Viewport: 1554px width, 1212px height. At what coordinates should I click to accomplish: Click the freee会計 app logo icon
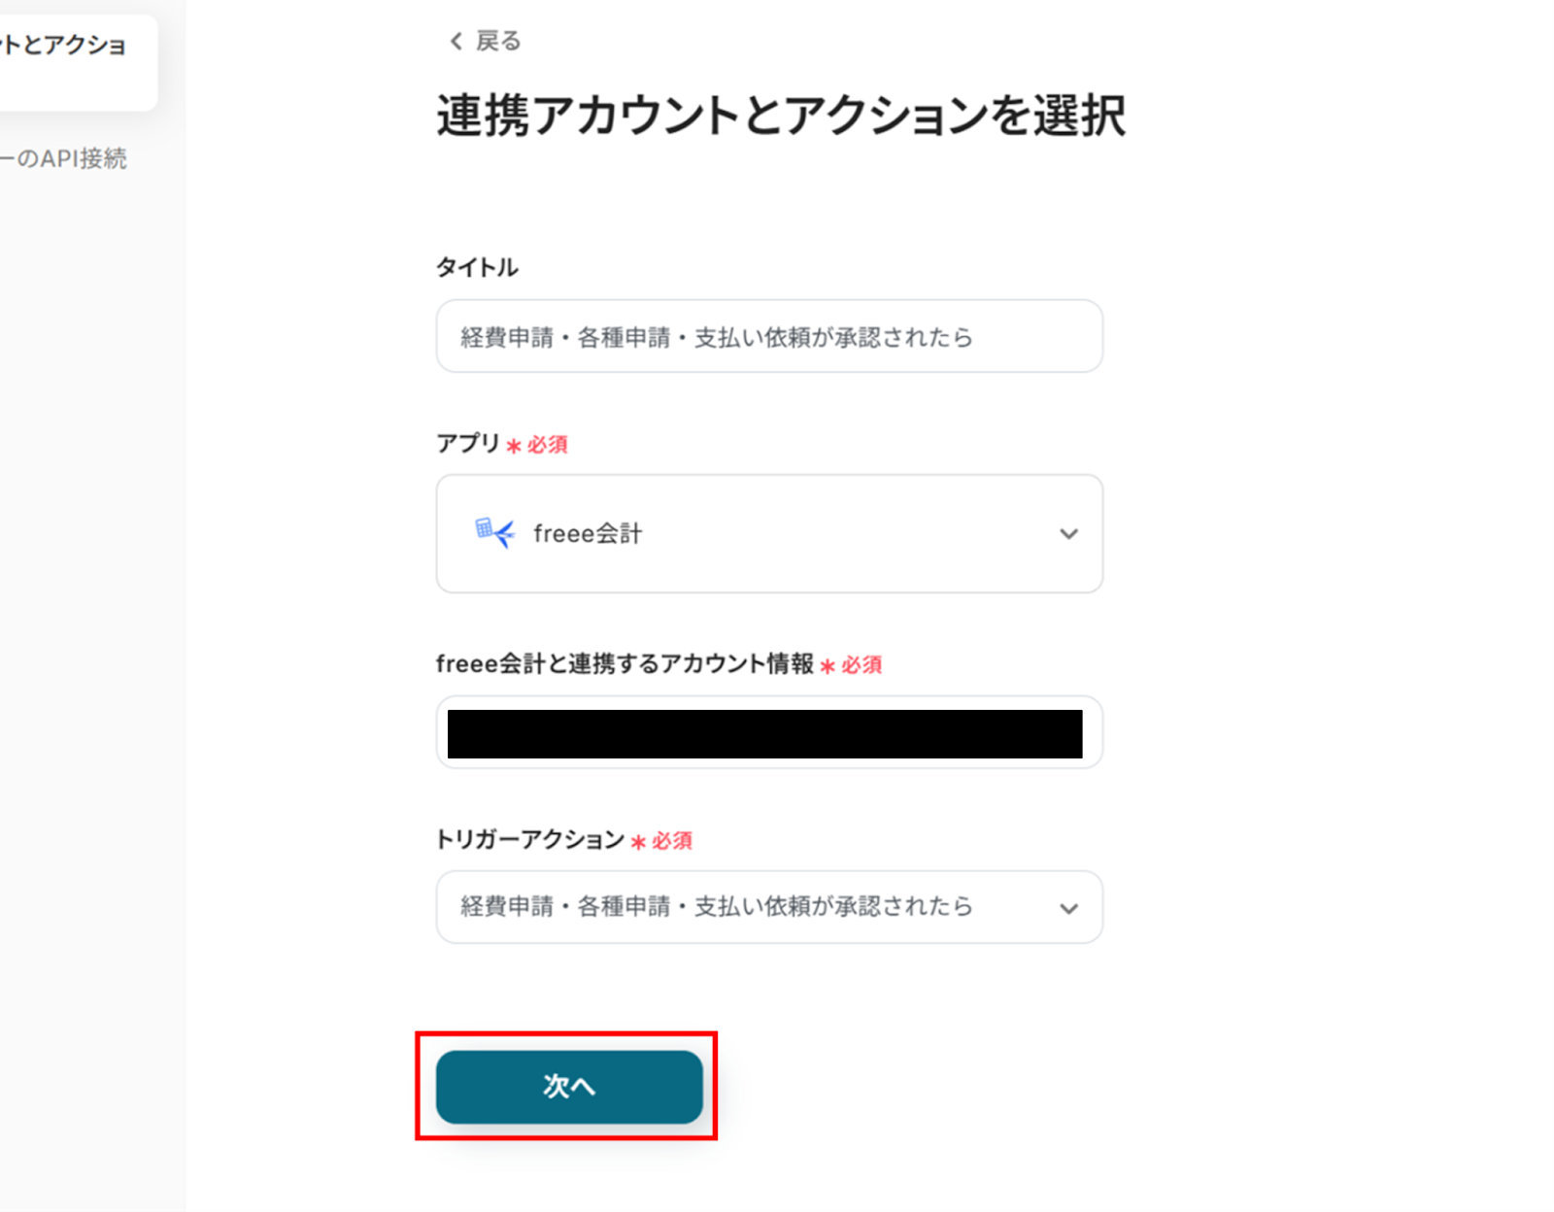[x=493, y=533]
